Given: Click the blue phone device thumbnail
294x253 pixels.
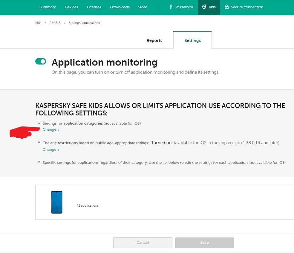Looking at the screenshot, I should (x=57, y=202).
